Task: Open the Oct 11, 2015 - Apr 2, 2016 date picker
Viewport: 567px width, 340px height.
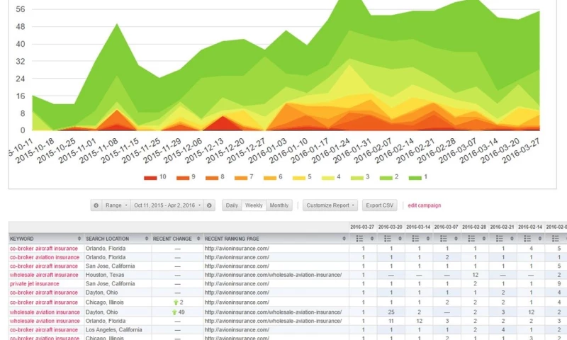Action: (x=167, y=205)
